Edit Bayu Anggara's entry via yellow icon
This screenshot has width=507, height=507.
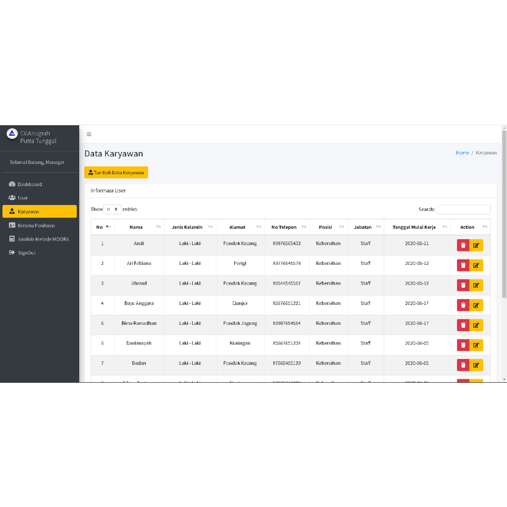(x=476, y=305)
